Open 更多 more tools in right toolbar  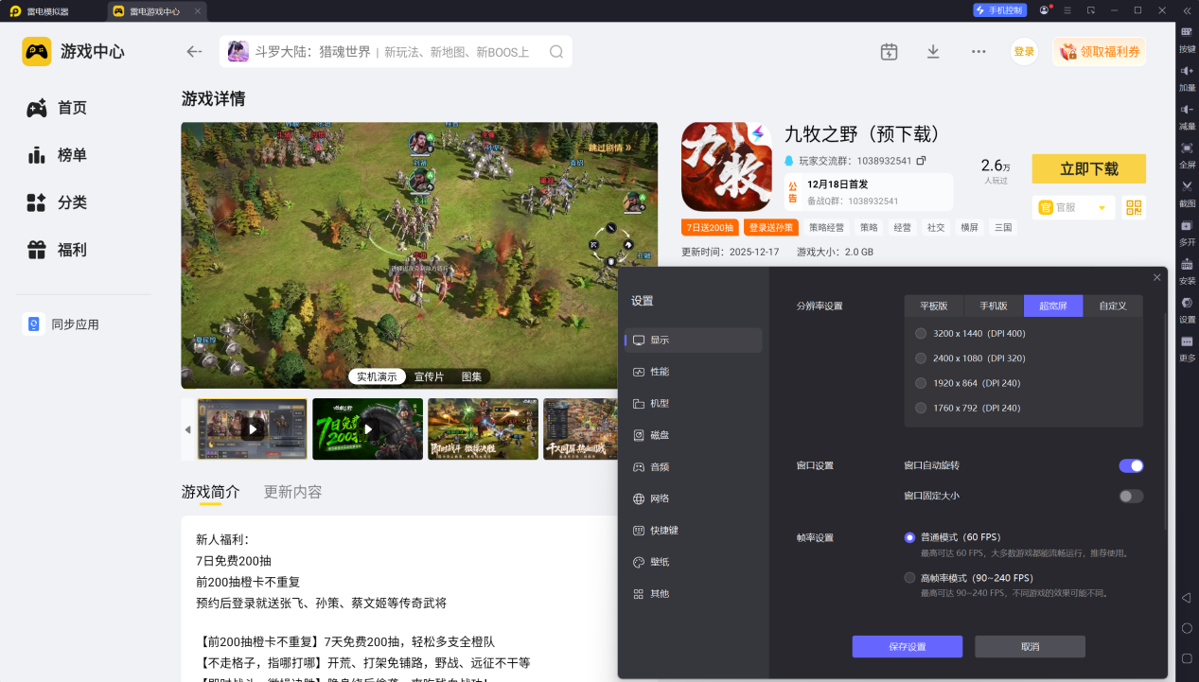[1187, 348]
